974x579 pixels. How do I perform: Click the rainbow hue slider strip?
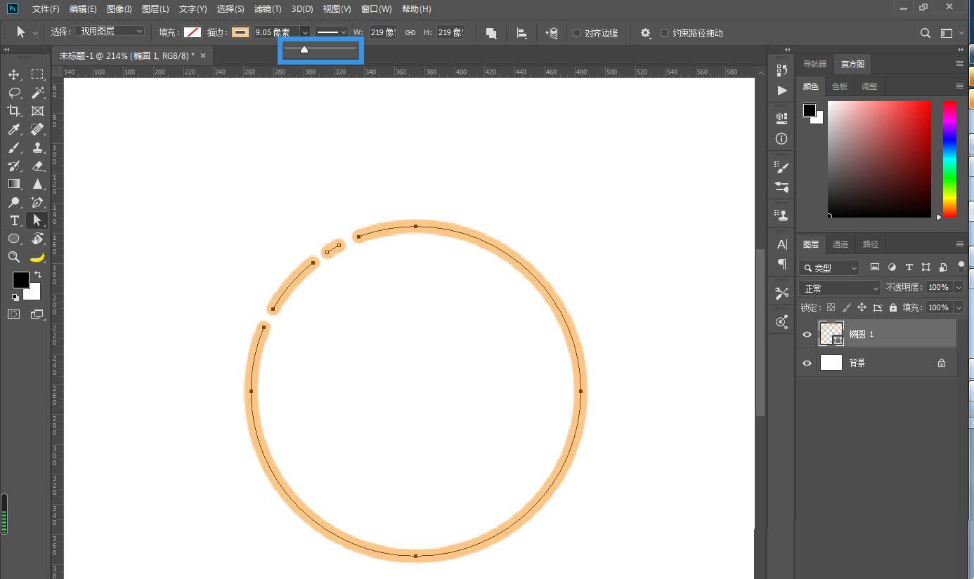(x=949, y=159)
